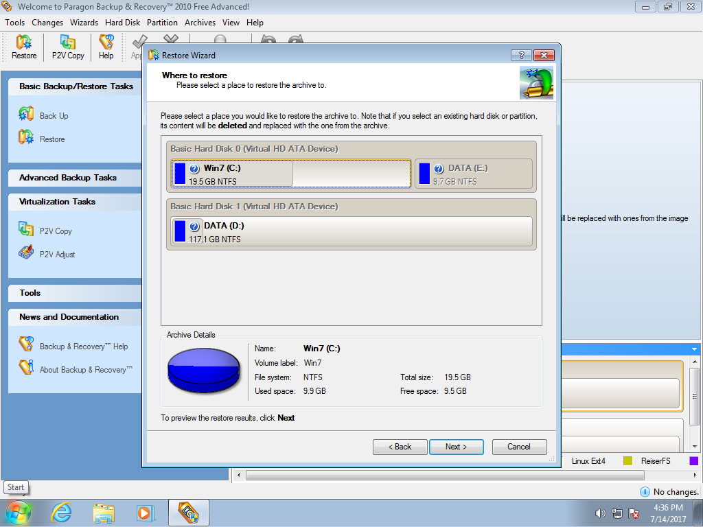This screenshot has height=527, width=703.
Task: Expand the Advanced Backup Tasks section
Action: (68, 178)
